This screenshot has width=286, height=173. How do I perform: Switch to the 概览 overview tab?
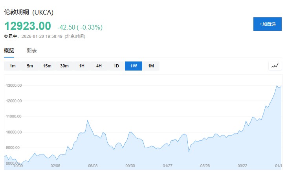pyautogui.click(x=9, y=50)
